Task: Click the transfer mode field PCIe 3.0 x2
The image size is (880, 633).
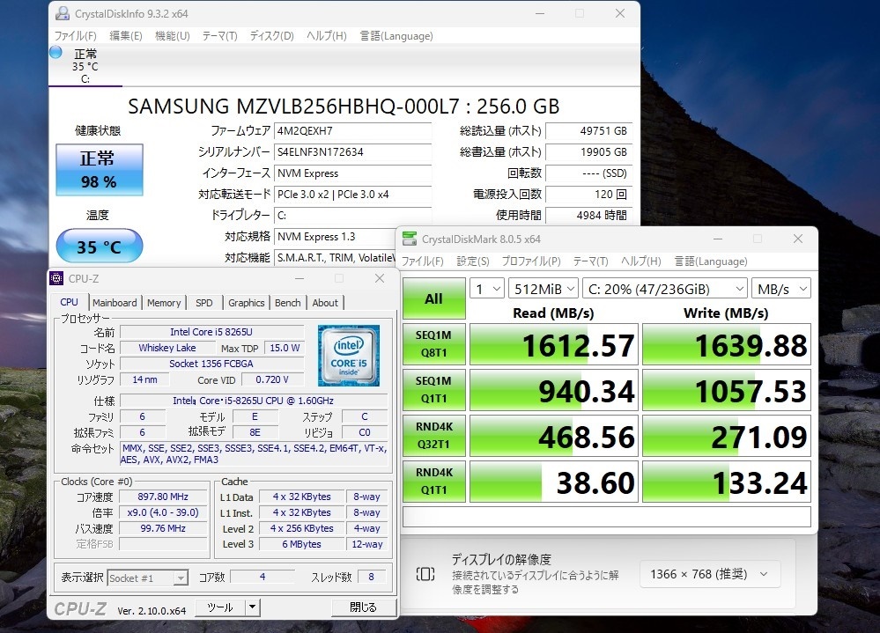Action: (x=352, y=195)
